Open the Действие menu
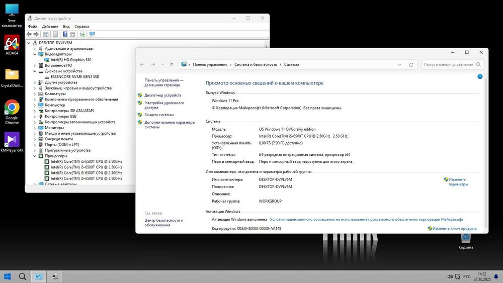The width and height of the screenshot is (503, 283). coord(50,26)
